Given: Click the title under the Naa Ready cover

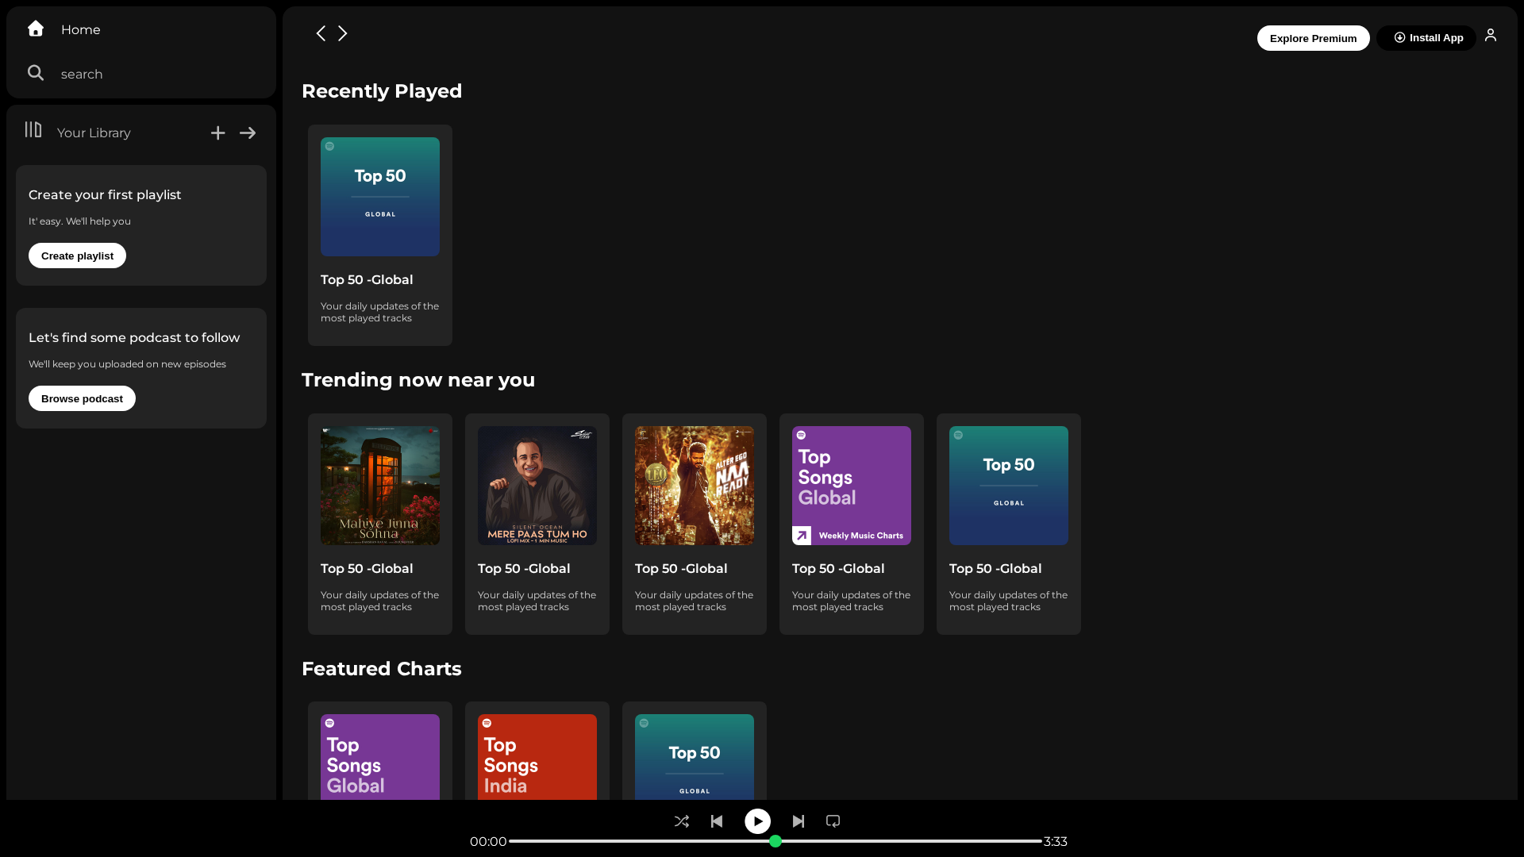Looking at the screenshot, I should pos(681,568).
